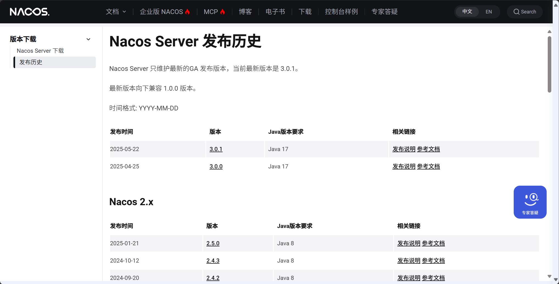This screenshot has width=559, height=284.
Task: Open version 3.0.0 link
Action: pyautogui.click(x=216, y=166)
